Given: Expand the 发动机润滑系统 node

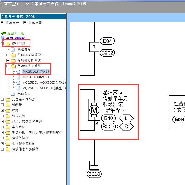Looking at the screenshot, I should pos(8,55).
